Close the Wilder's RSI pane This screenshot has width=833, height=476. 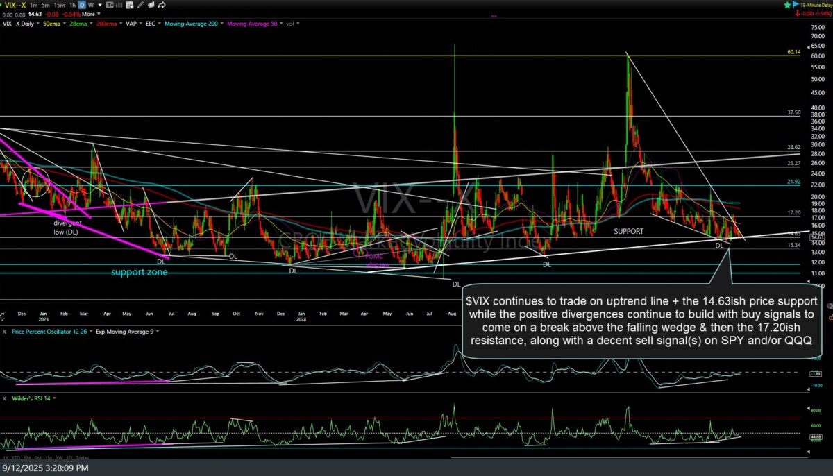[x=4, y=398]
